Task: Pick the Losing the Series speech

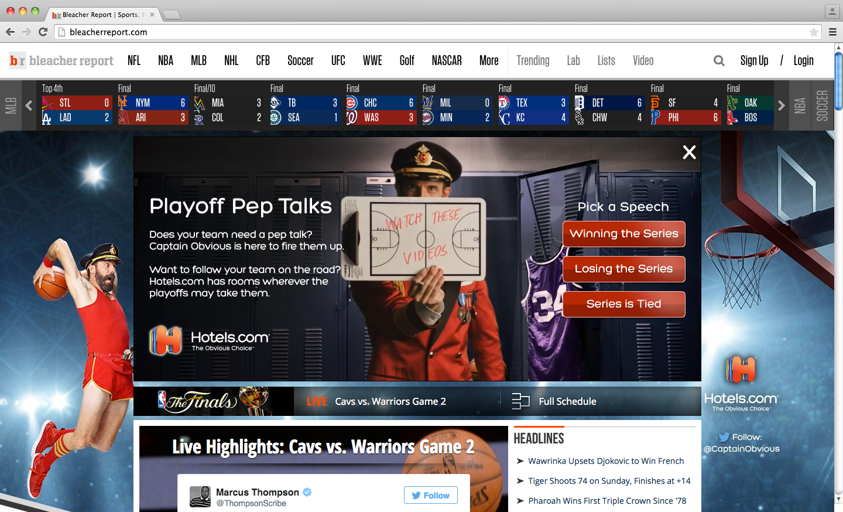Action: 624,269
